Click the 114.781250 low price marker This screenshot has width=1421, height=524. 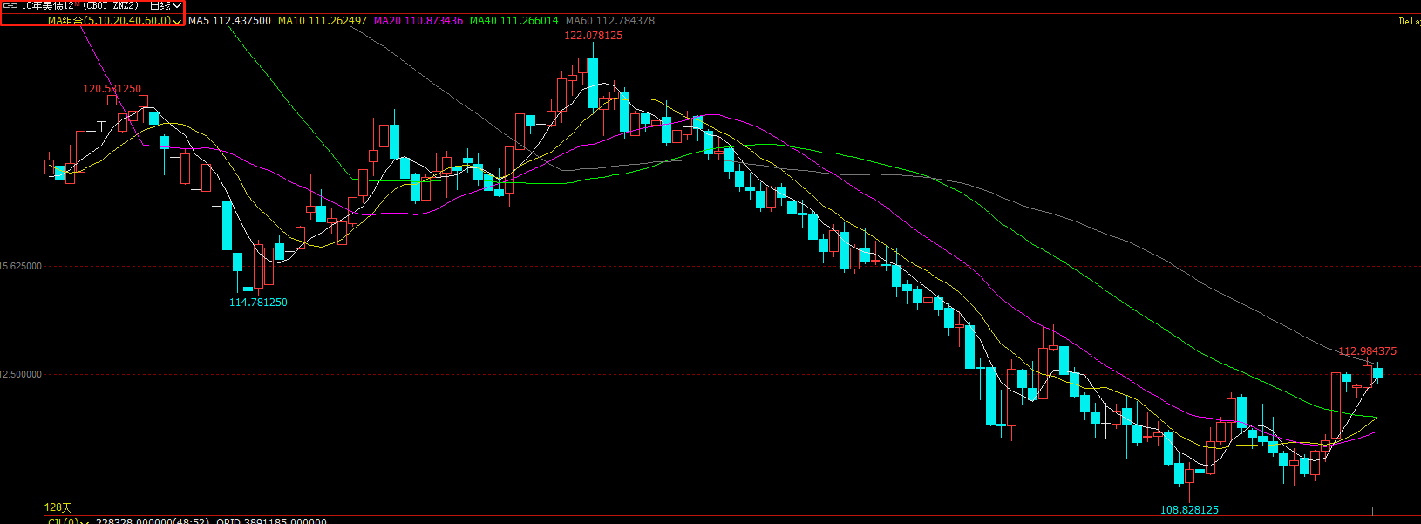[258, 303]
